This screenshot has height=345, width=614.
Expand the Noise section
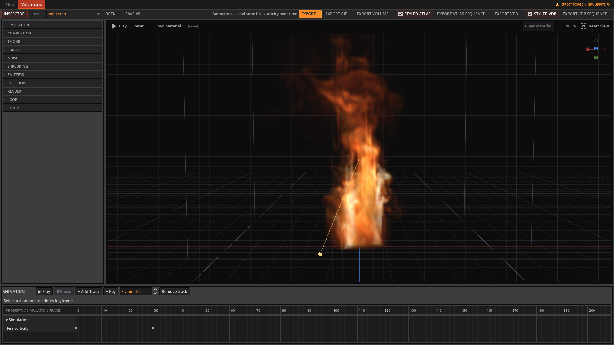point(52,58)
